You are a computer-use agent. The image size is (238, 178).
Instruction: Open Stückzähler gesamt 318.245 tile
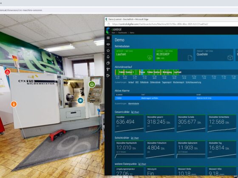coord(160,123)
